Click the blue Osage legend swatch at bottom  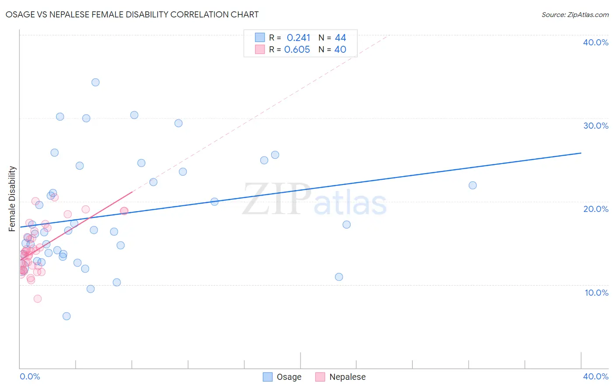(268, 377)
